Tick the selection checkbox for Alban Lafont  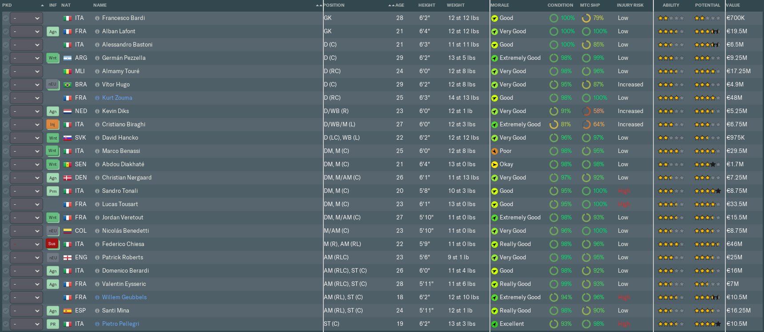tap(5, 31)
